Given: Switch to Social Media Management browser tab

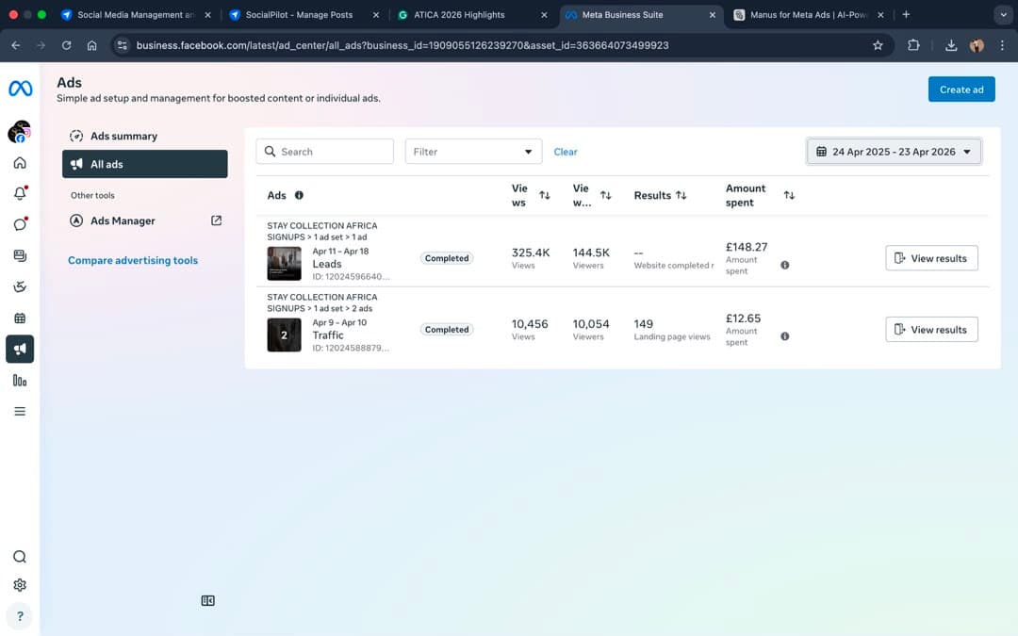Looking at the screenshot, I should [135, 15].
